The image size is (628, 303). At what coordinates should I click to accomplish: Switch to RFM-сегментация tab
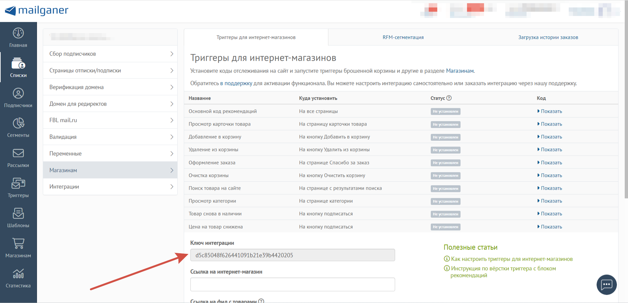tap(403, 37)
